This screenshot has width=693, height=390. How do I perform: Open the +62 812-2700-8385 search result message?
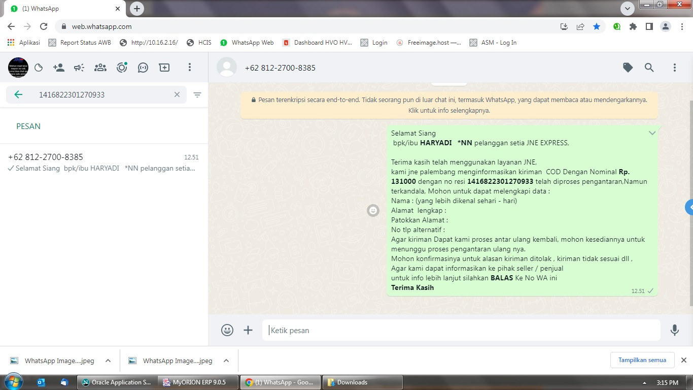(103, 162)
